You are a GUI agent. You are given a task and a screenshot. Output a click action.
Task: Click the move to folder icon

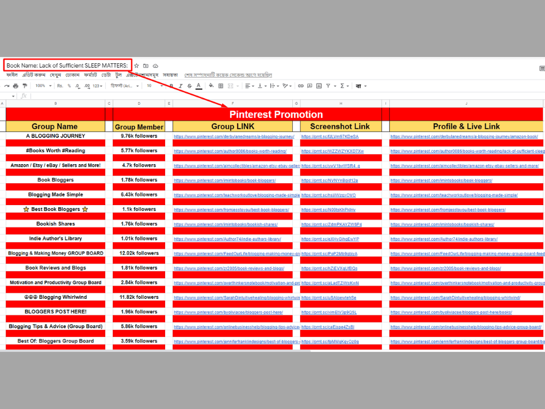[146, 66]
